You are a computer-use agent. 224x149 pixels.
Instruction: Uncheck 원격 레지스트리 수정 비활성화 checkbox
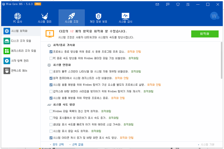coord(51,78)
